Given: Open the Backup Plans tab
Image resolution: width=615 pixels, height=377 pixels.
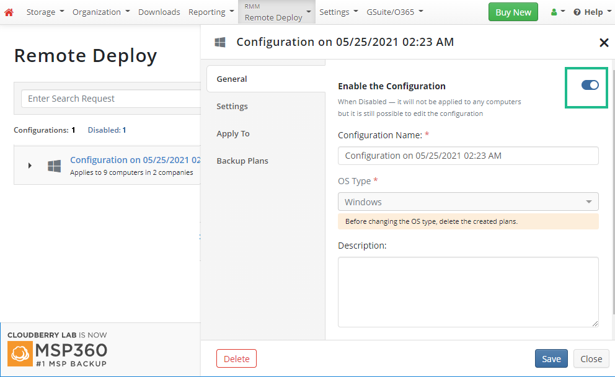Looking at the screenshot, I should (242, 161).
